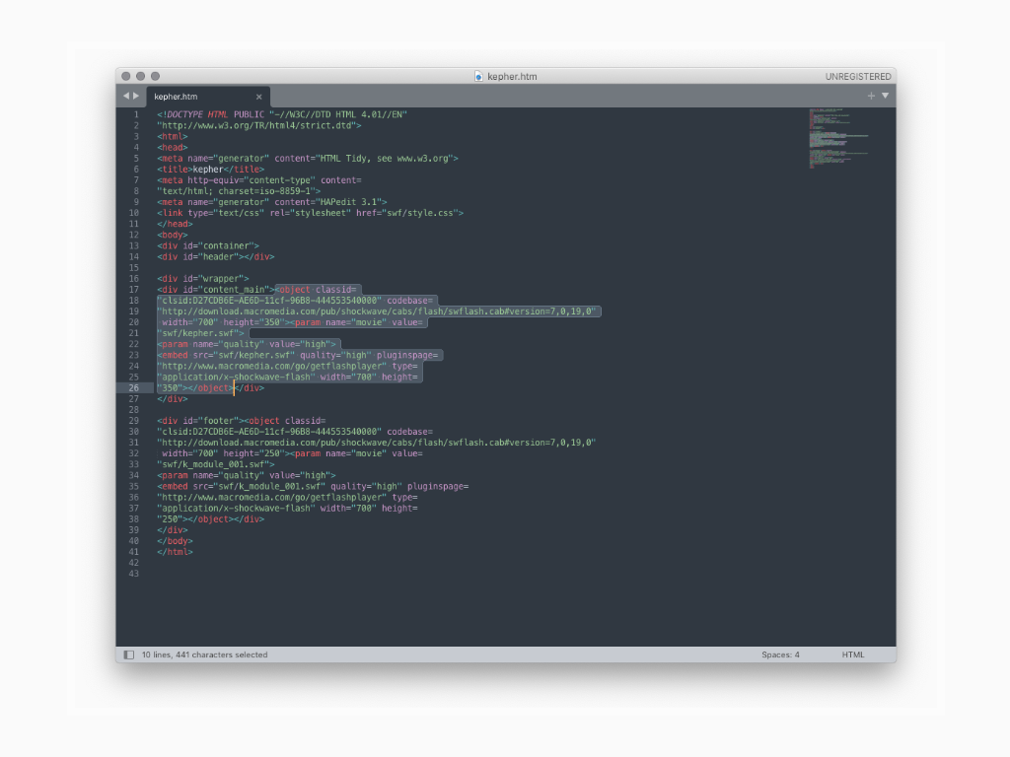Click the window title 'kepher.htm' text
1010x757 pixels.
point(512,77)
